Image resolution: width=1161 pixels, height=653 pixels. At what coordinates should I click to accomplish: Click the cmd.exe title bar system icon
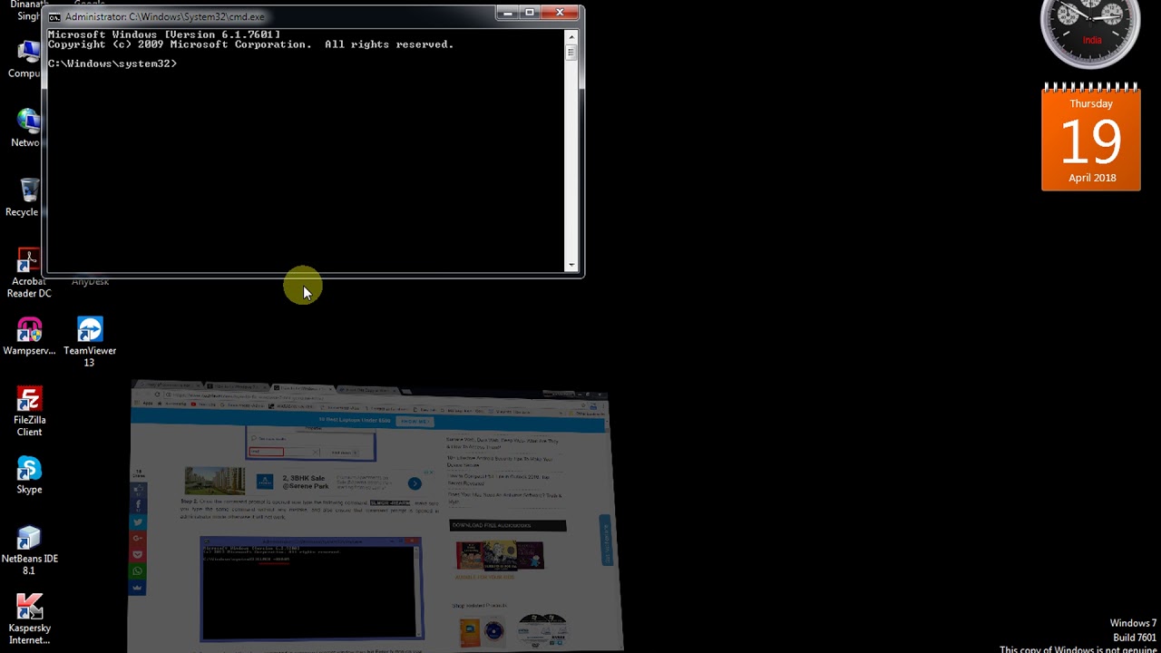tap(54, 17)
